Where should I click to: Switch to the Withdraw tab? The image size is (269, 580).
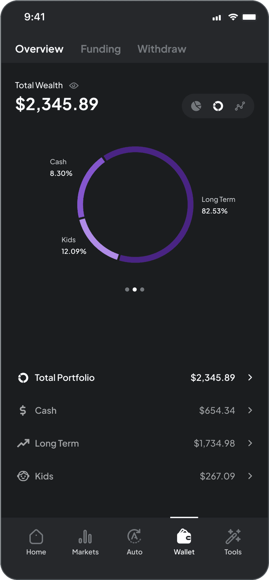(161, 49)
